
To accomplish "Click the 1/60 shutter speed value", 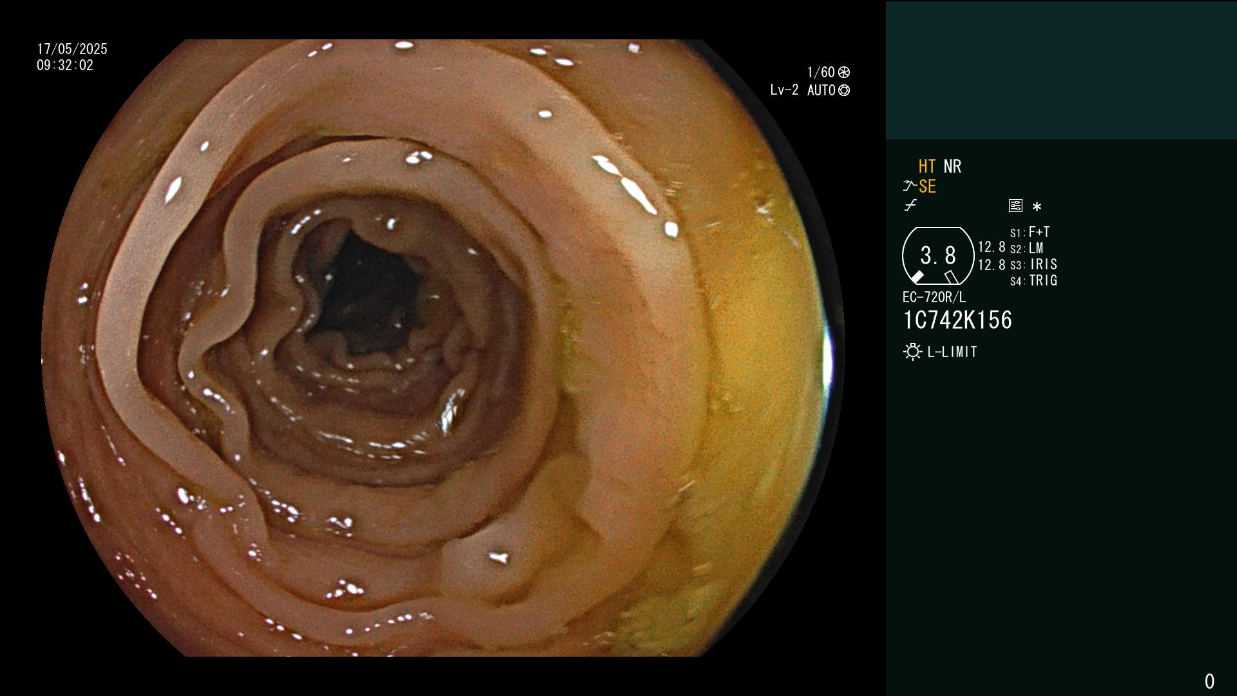I will coord(821,72).
